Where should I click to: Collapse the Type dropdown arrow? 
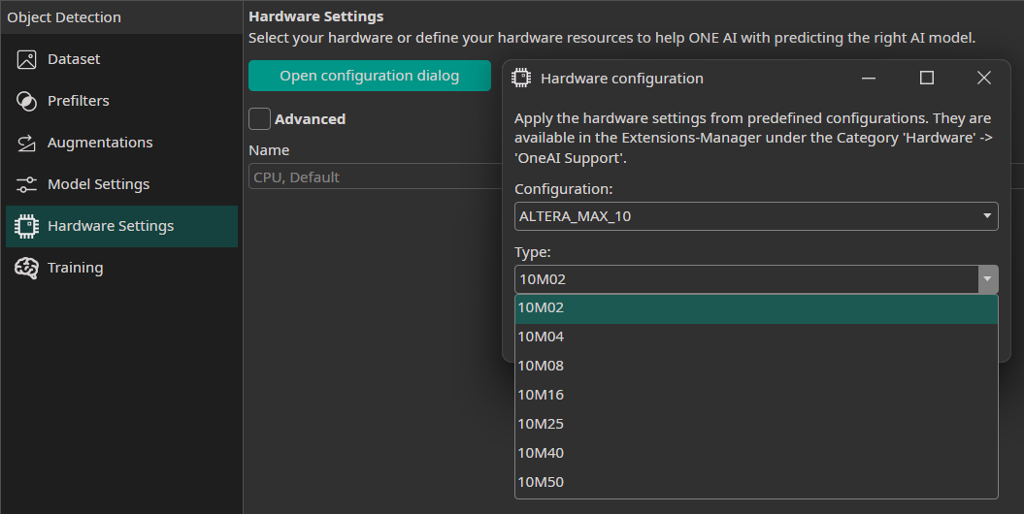pos(987,279)
